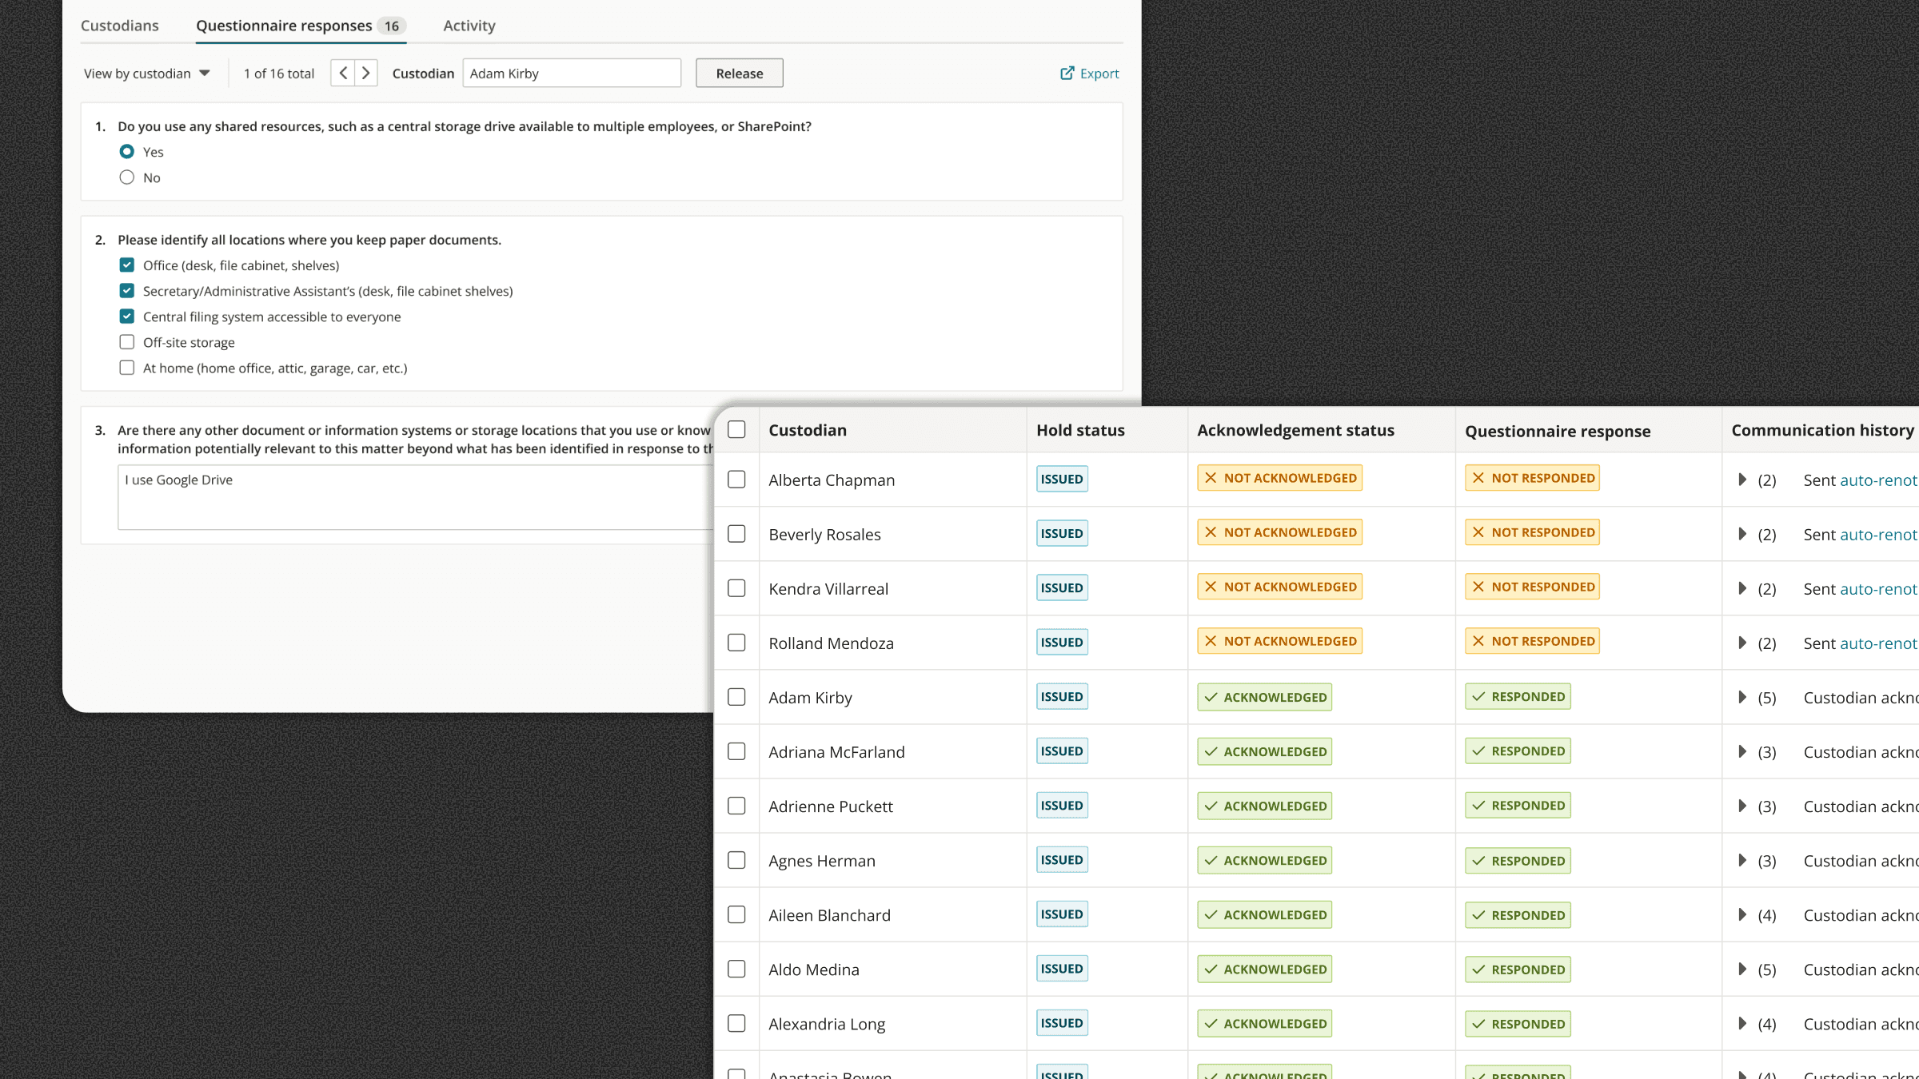Check the row checkbox for Alberta Chapman
The image size is (1919, 1079).
[736, 480]
